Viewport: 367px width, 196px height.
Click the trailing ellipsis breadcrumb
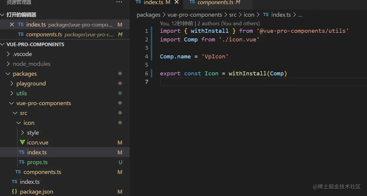click(x=300, y=15)
